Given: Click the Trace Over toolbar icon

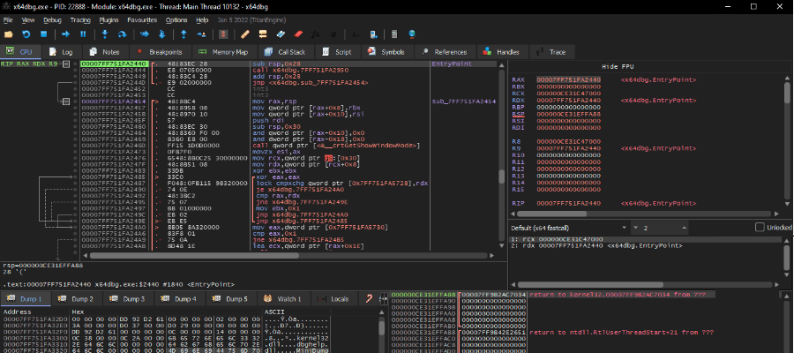Looking at the screenshot, I should (162, 34).
